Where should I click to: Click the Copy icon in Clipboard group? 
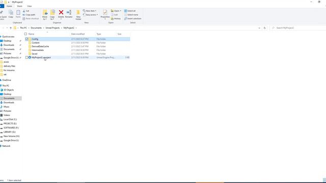pos(11,13)
